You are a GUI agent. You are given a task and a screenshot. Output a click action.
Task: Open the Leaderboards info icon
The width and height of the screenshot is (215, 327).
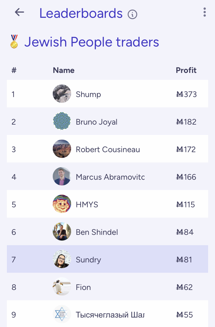(132, 14)
